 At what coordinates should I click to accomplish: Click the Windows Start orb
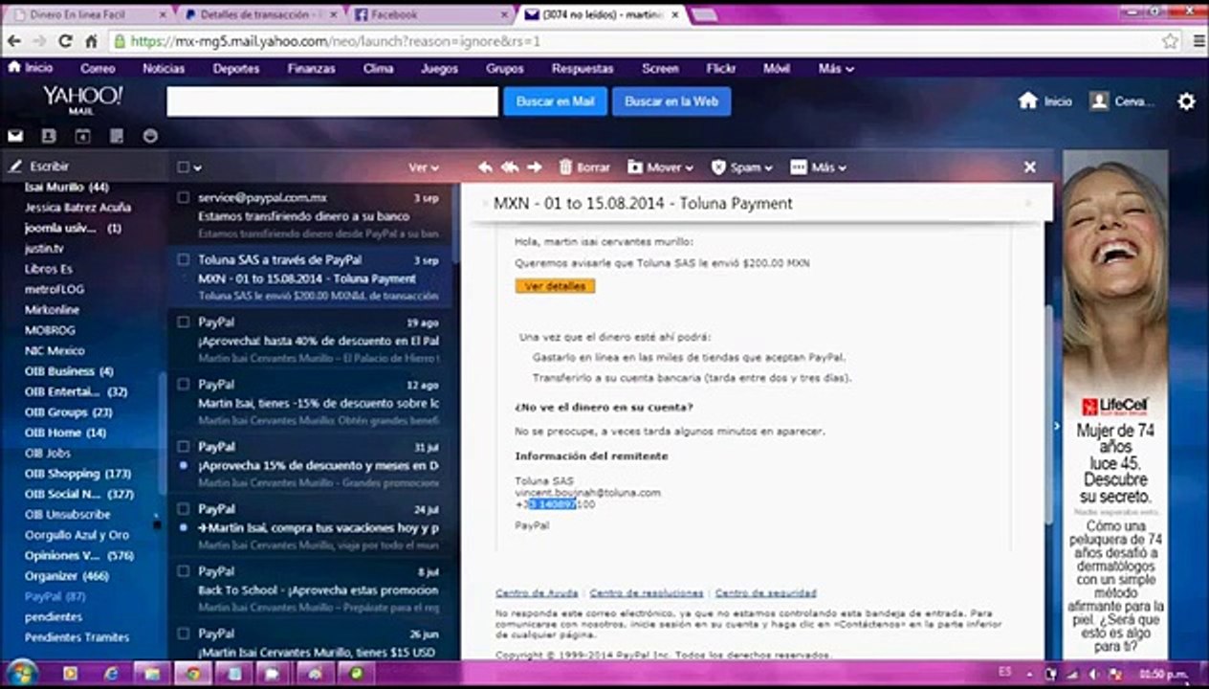coord(21,673)
